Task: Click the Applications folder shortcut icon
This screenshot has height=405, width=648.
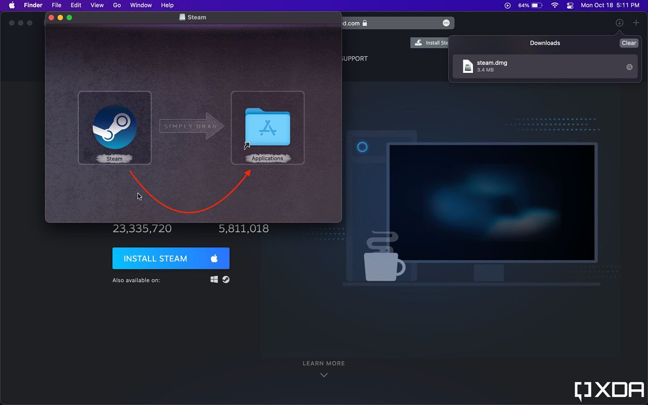Action: (x=267, y=127)
